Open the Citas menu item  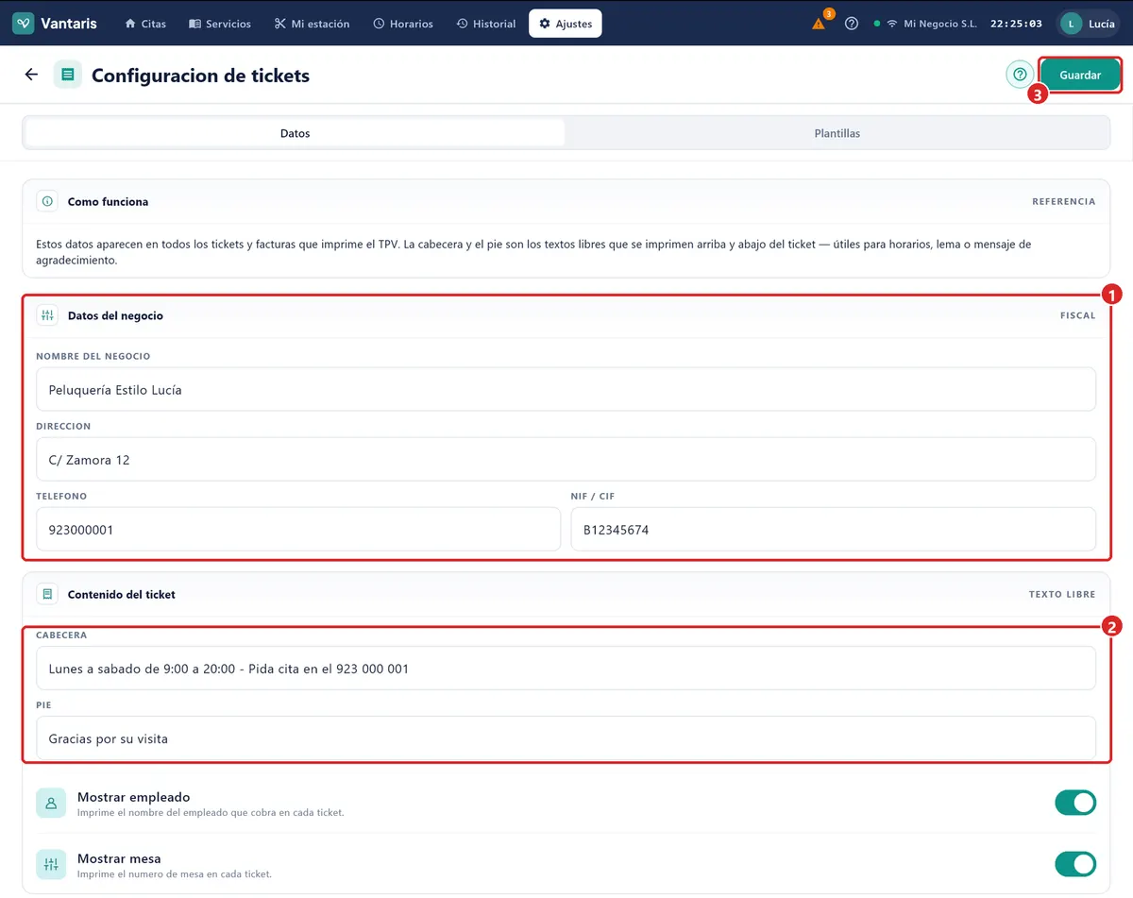[145, 24]
